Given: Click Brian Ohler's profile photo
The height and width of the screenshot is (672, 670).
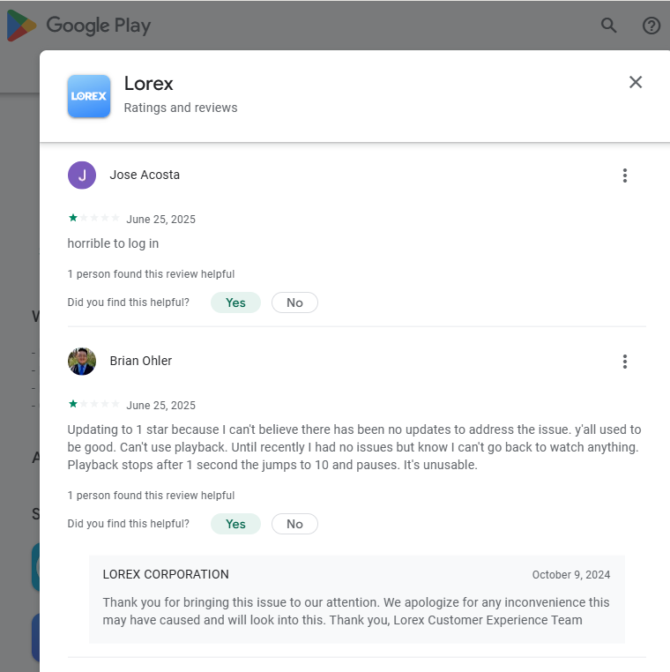Looking at the screenshot, I should [x=82, y=362].
